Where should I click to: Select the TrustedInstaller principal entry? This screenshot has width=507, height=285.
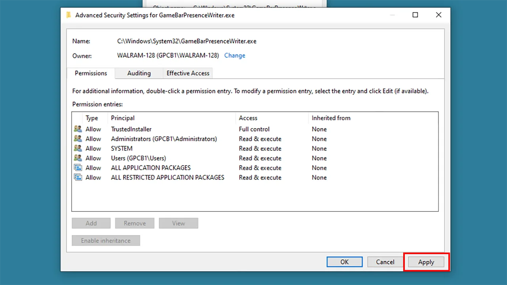pyautogui.click(x=131, y=129)
